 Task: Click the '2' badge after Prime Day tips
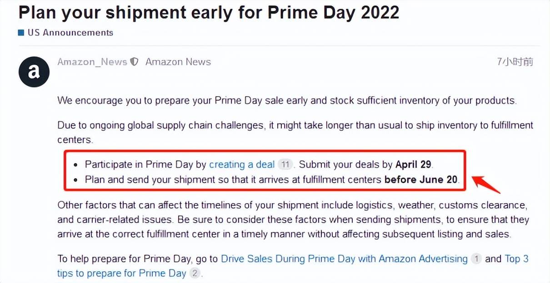tap(195, 273)
